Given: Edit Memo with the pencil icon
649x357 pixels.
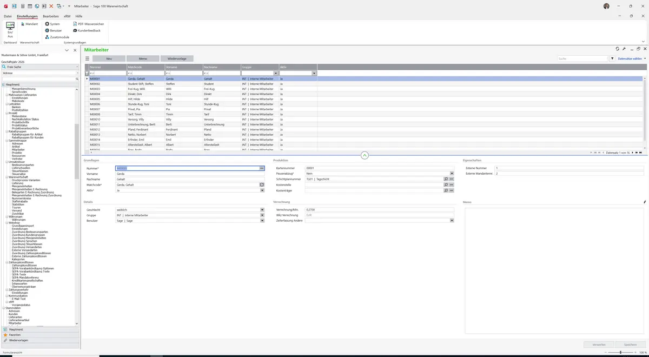Looking at the screenshot, I should point(645,202).
